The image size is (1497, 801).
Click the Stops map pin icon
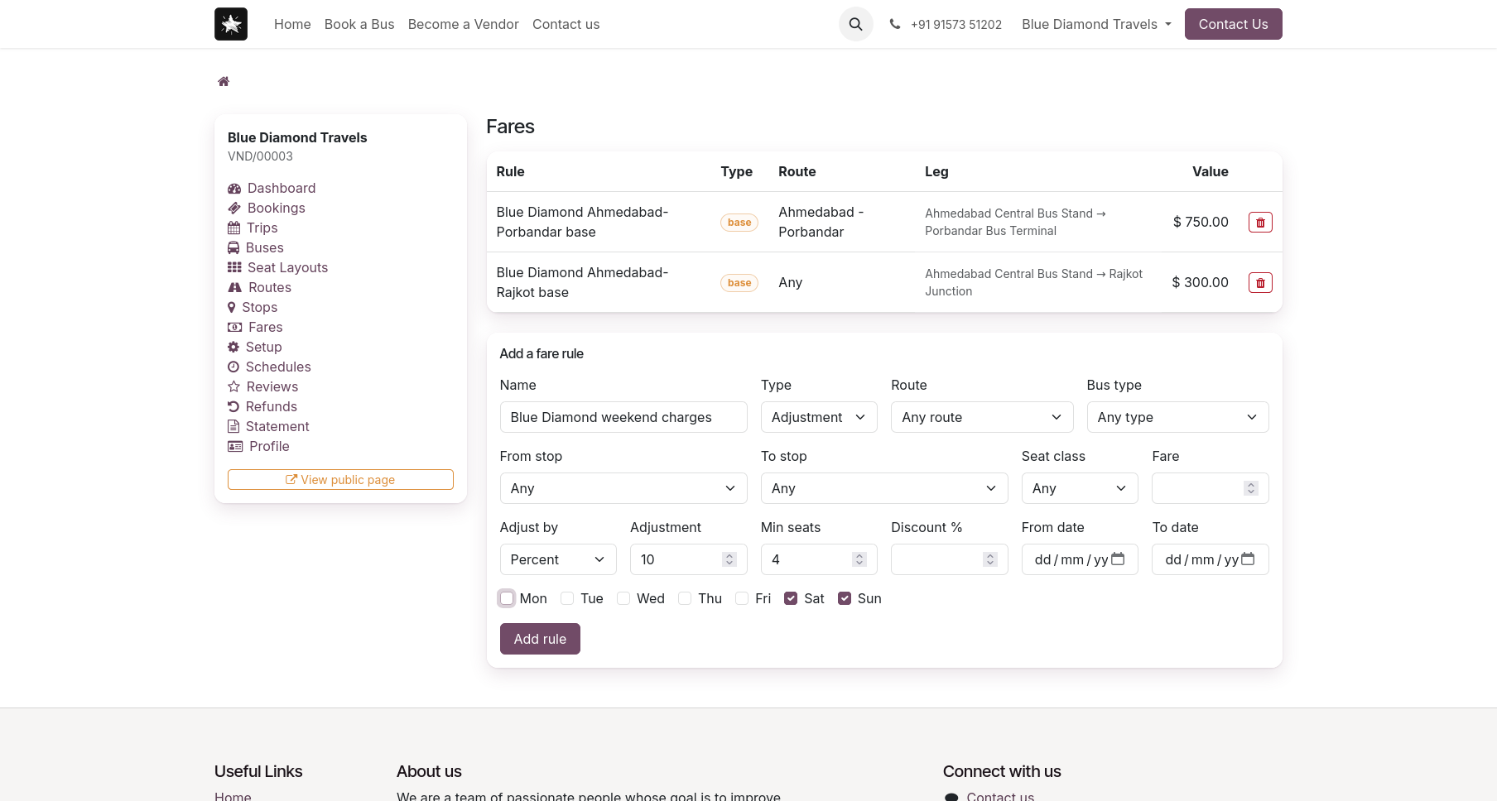[232, 307]
